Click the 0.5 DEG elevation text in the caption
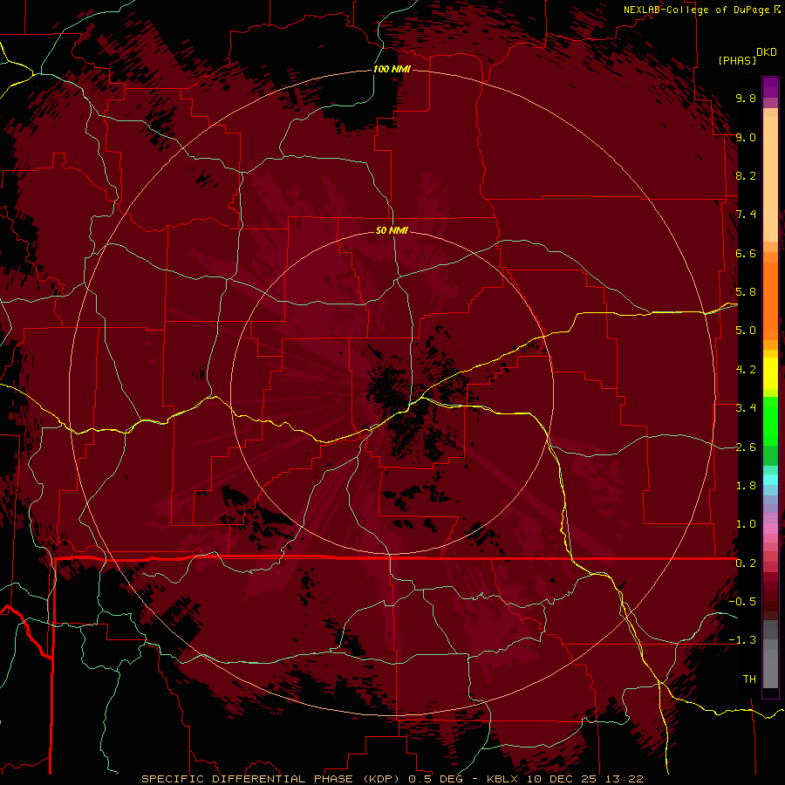 (435, 779)
